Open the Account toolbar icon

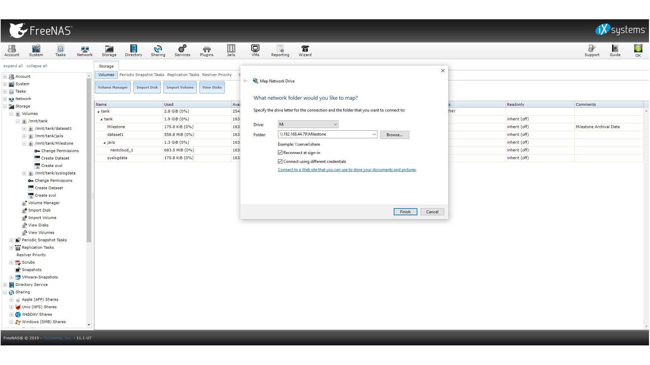[12, 51]
